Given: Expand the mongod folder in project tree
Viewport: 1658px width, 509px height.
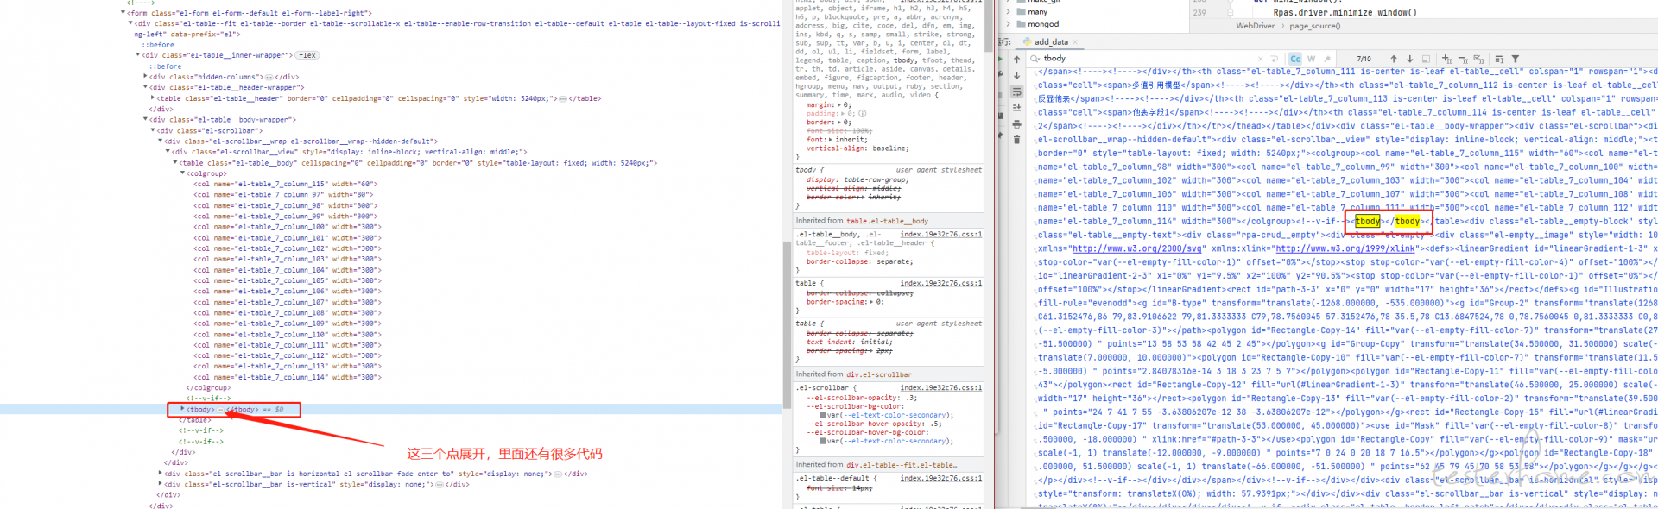Looking at the screenshot, I should coord(1008,24).
